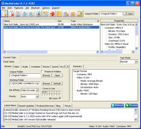Click the Properties panel vertical scrollbar thumb
Viewport: 141px width, 129px height.
[136, 31]
